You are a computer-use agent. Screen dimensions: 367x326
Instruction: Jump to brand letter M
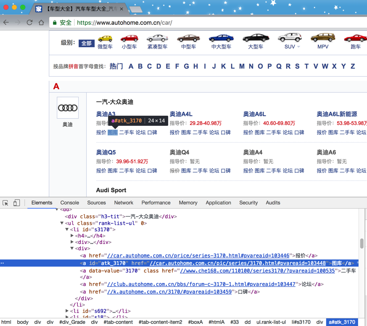coord(242,66)
